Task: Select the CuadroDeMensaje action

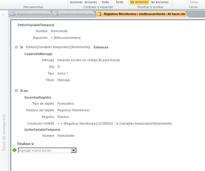Action: click(x=38, y=54)
